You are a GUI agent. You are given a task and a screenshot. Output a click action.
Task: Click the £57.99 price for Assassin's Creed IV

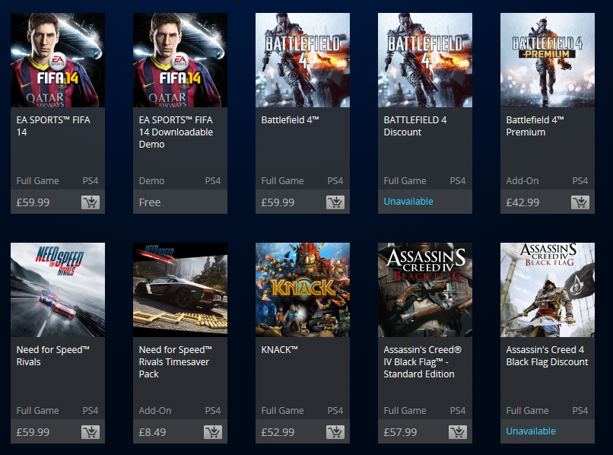pyautogui.click(x=400, y=432)
